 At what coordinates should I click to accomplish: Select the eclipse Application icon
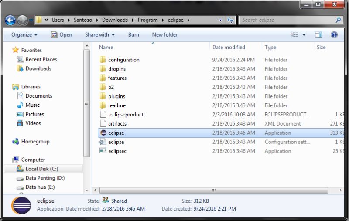103,133
